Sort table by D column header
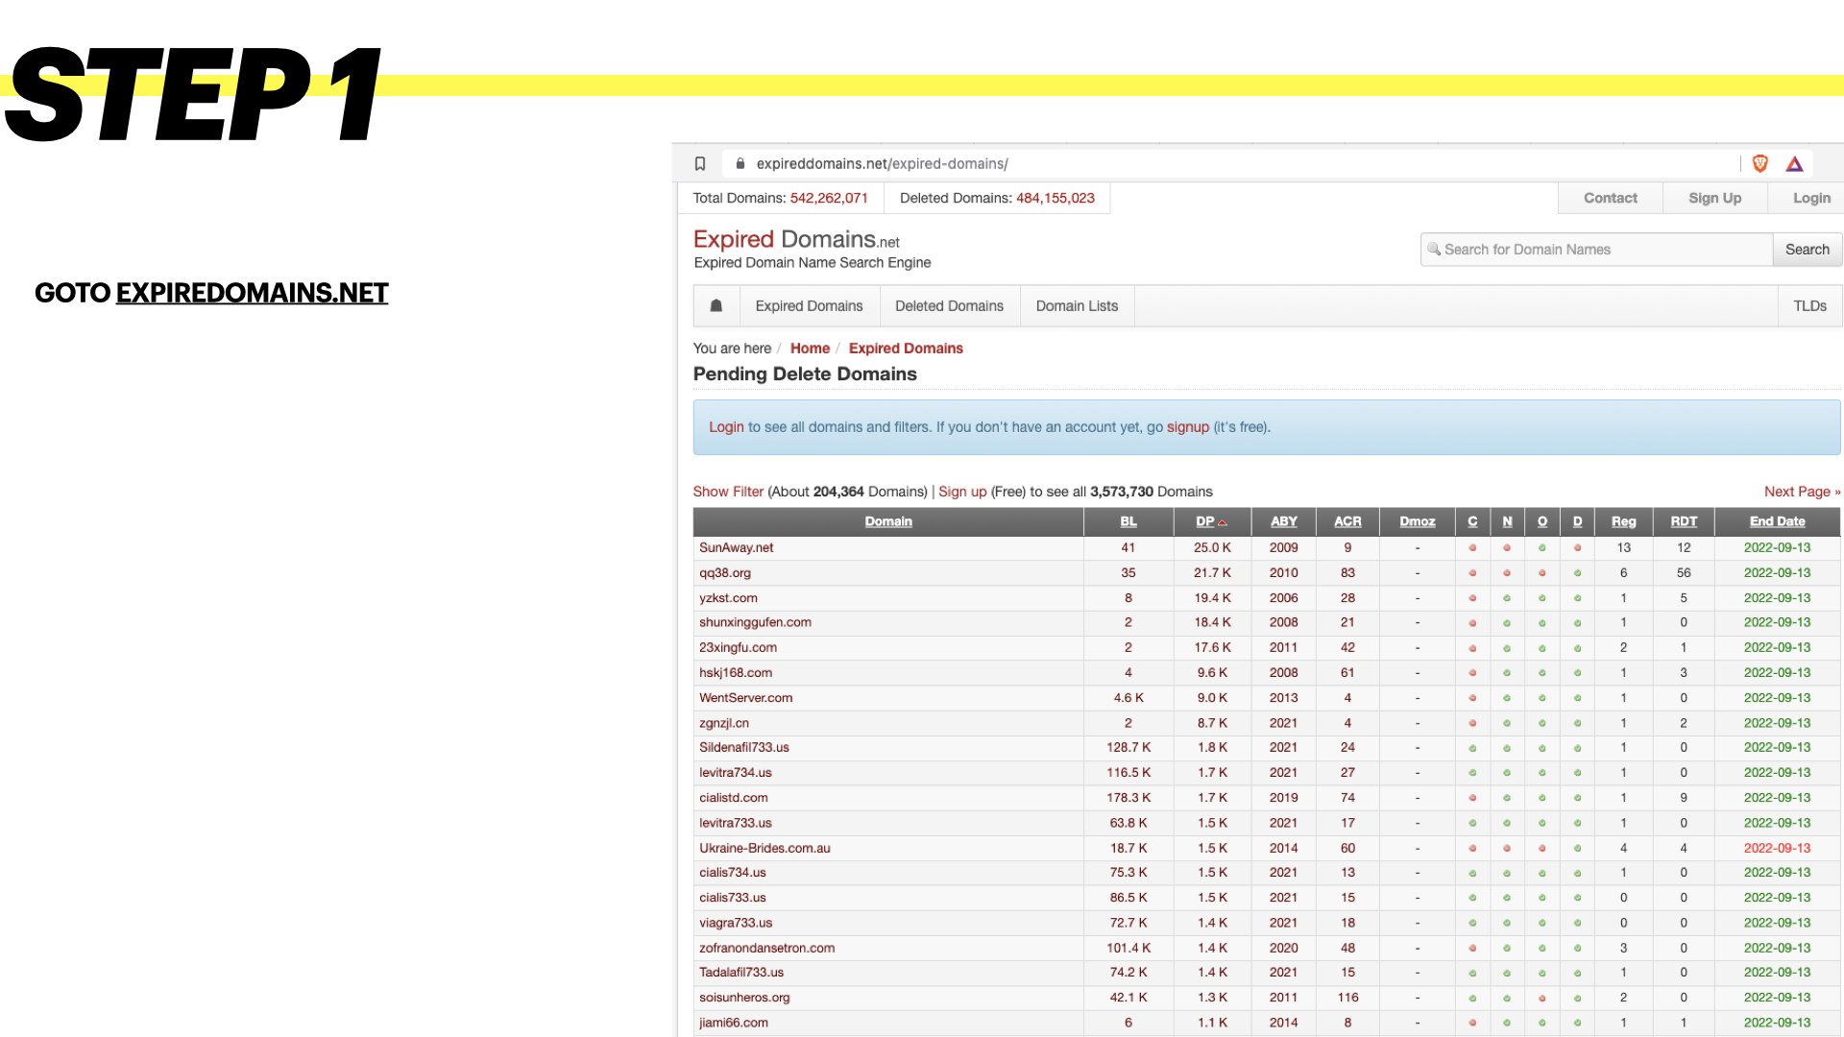1844x1037 pixels. coord(1577,521)
